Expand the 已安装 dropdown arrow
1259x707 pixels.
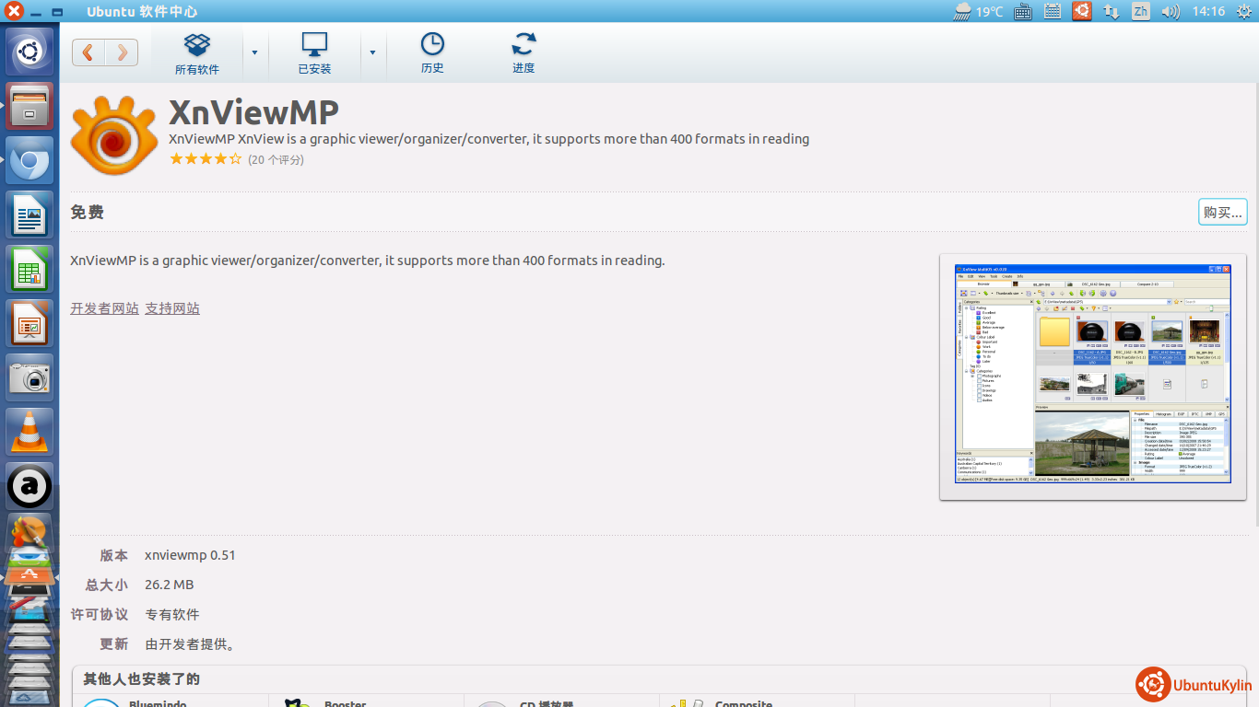(372, 52)
